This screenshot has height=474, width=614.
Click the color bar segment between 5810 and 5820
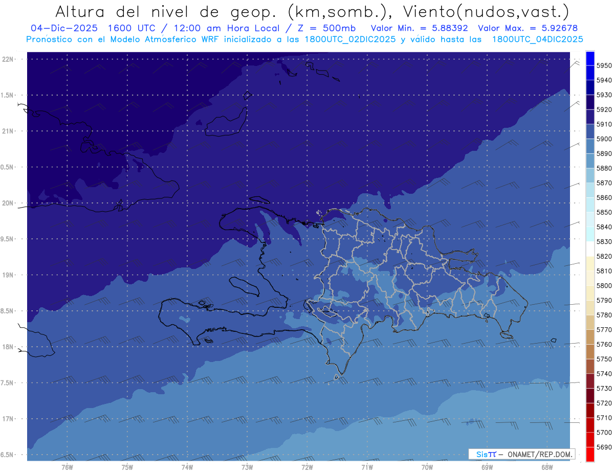(x=590, y=263)
